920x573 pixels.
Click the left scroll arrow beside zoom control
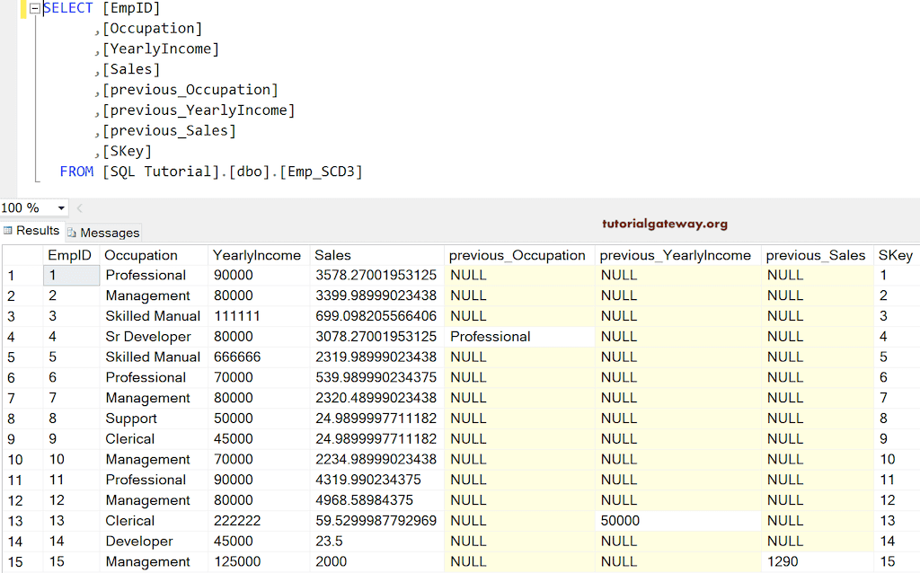tap(80, 207)
